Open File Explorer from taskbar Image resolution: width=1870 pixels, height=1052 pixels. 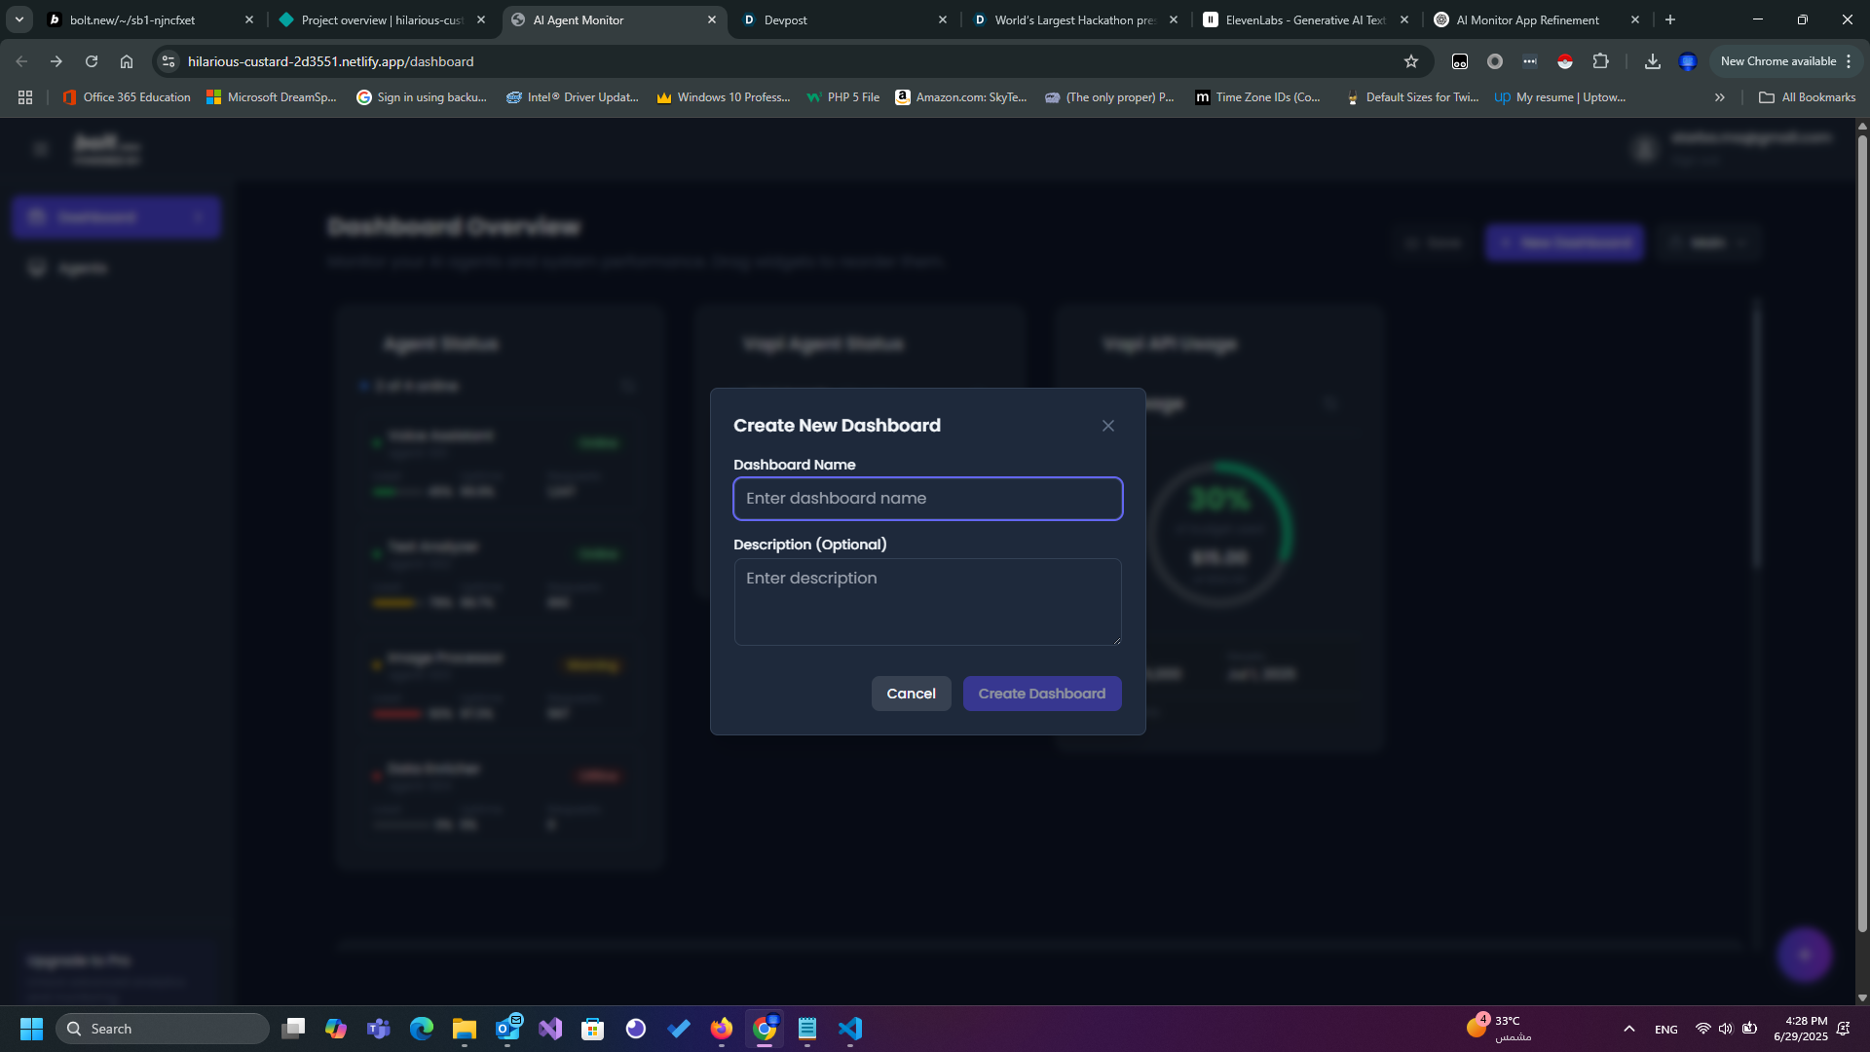[x=464, y=1029]
